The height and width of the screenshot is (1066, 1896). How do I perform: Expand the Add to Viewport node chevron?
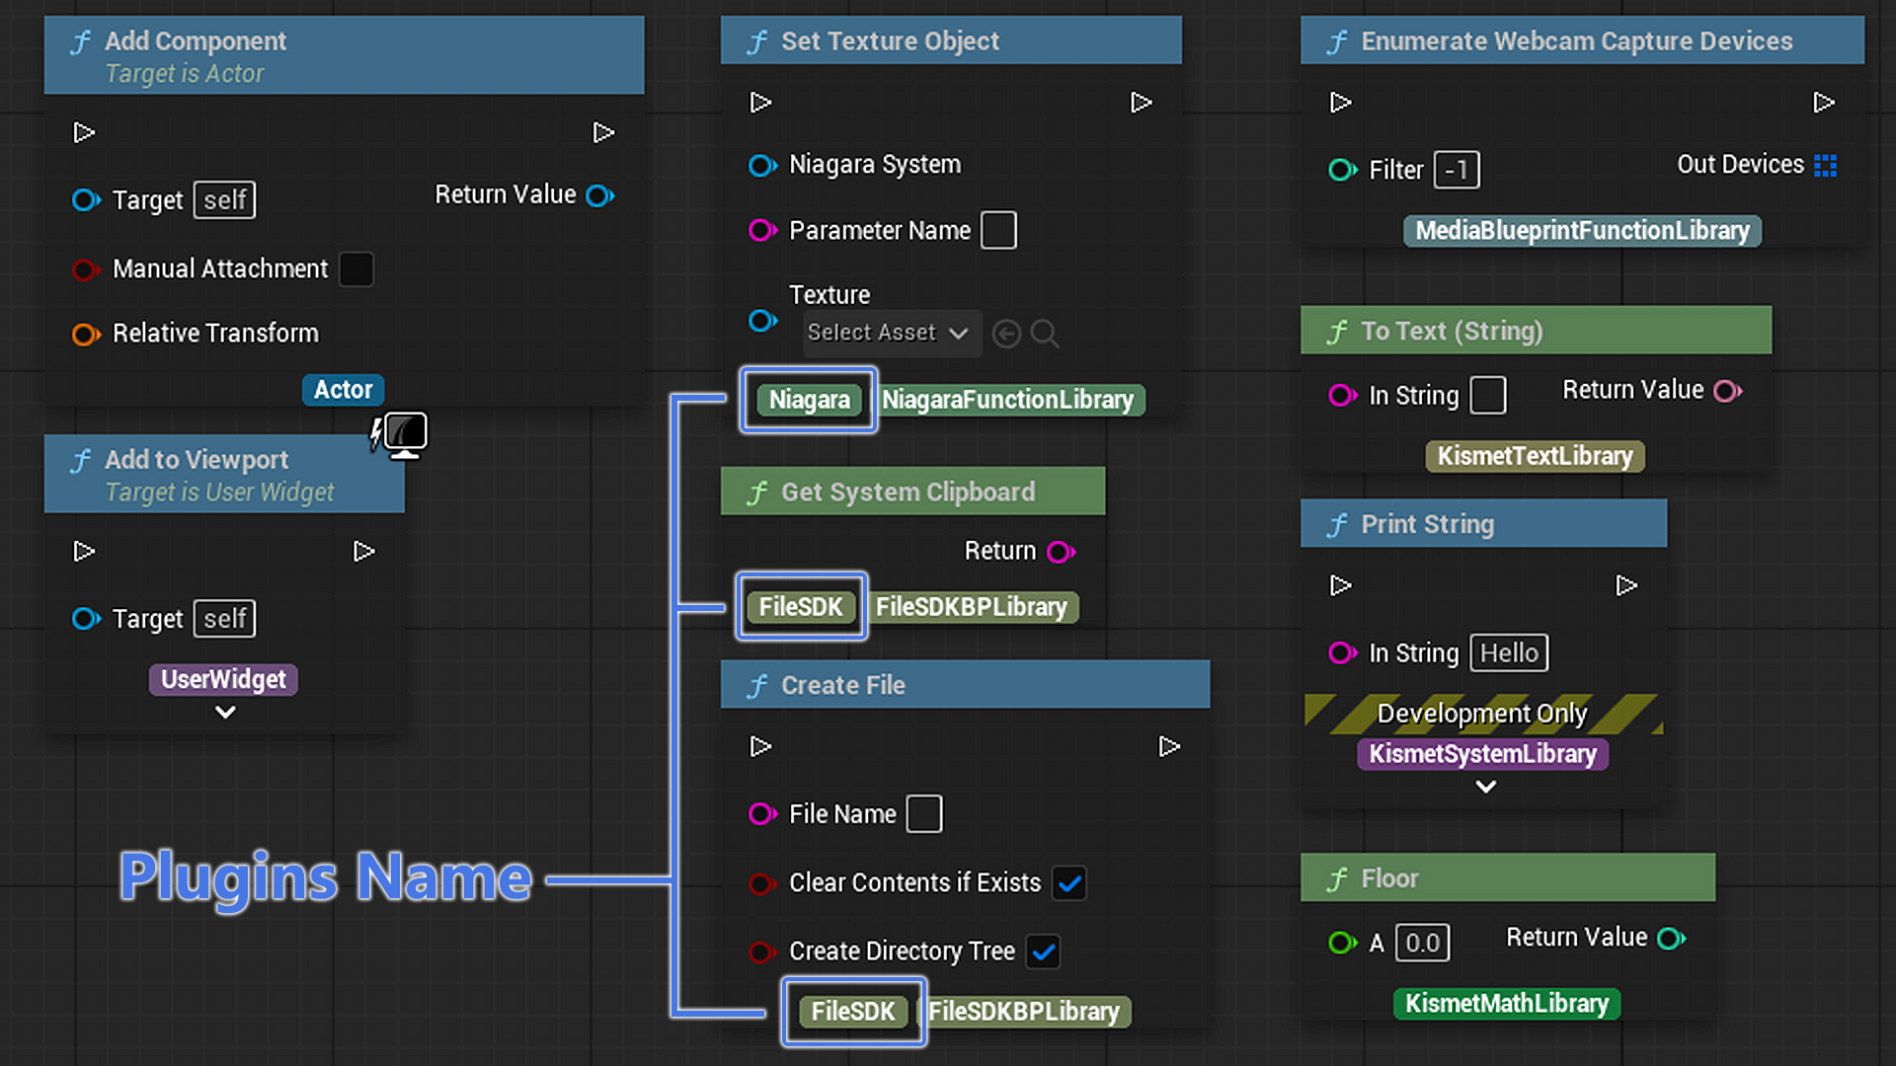tap(225, 712)
